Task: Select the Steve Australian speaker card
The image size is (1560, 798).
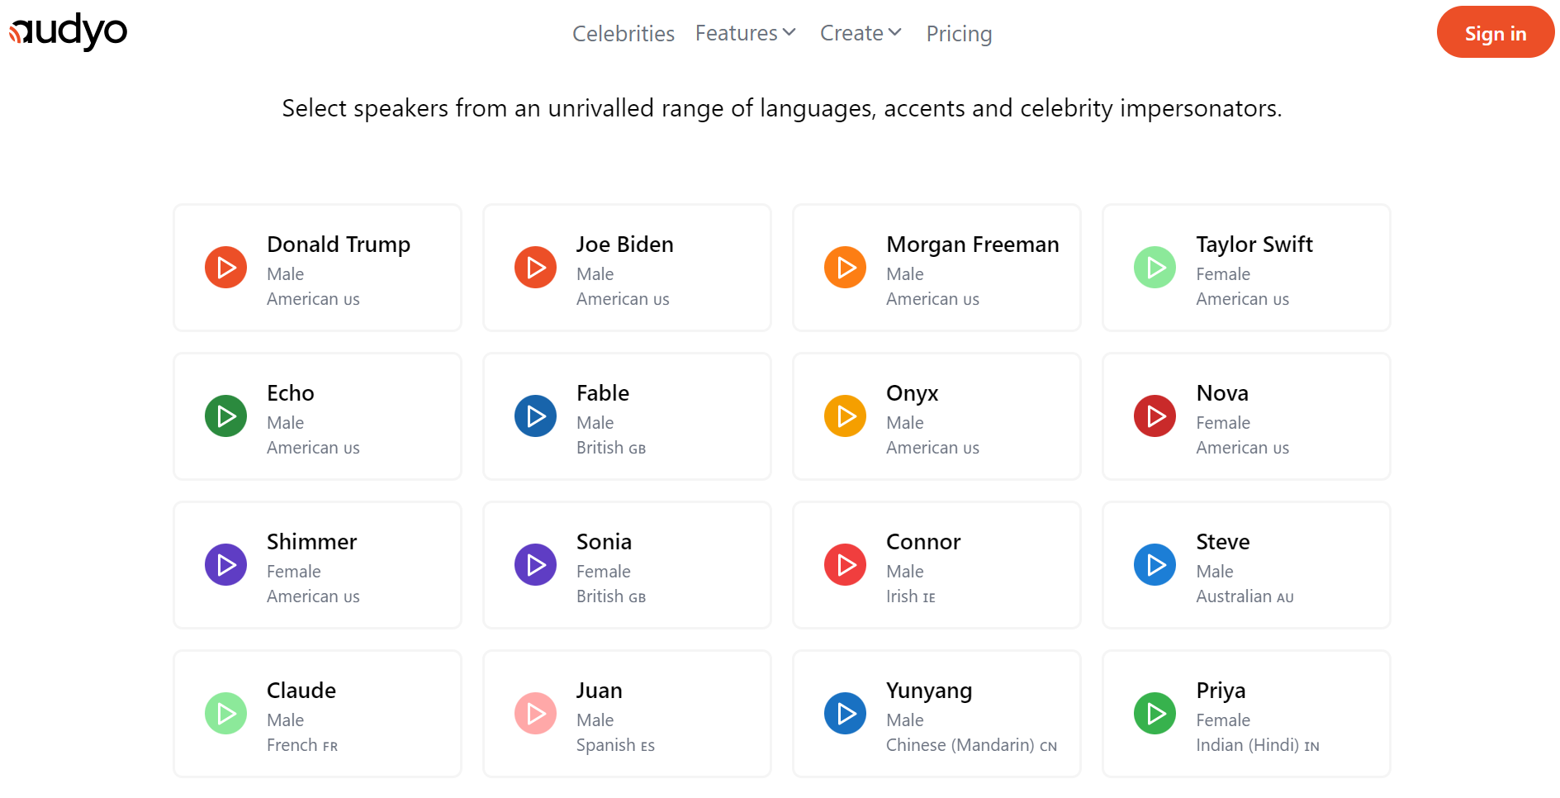Action: point(1245,565)
